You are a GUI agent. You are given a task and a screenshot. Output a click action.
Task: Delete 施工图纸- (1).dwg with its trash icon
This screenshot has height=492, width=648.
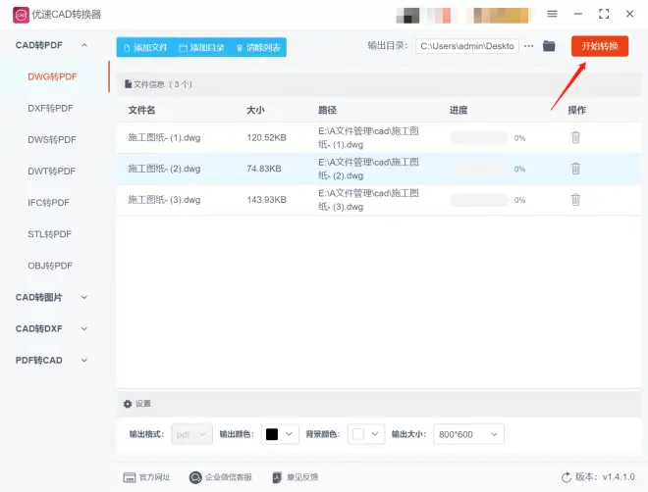coord(575,137)
